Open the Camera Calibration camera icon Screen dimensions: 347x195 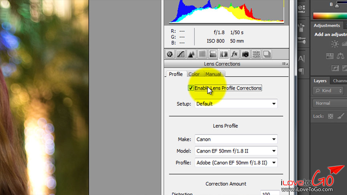245,54
